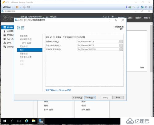Enter full screen mode in VMRC toolbar
Image resolution: width=154 pixels, height=125 pixels.
[x=28, y=7]
